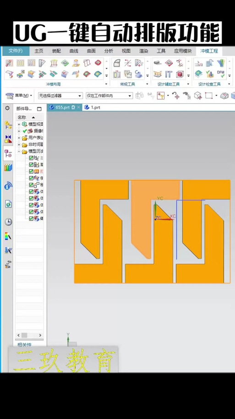Maximize the 部件导航器 panel
Image resolution: width=235 pixels, height=419 pixels.
click(39, 109)
